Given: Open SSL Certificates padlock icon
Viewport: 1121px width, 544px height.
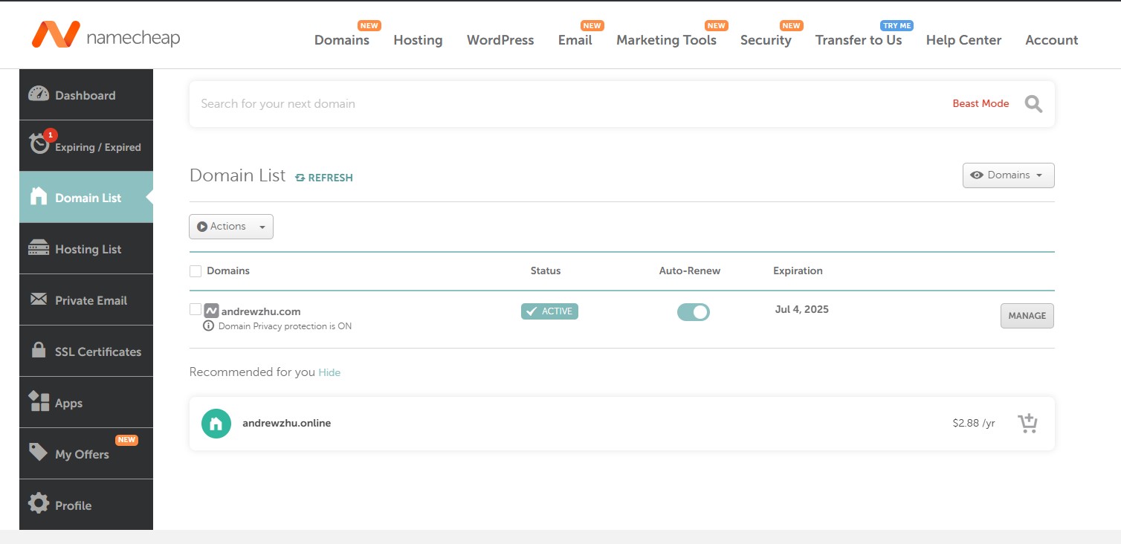Looking at the screenshot, I should [x=39, y=351].
